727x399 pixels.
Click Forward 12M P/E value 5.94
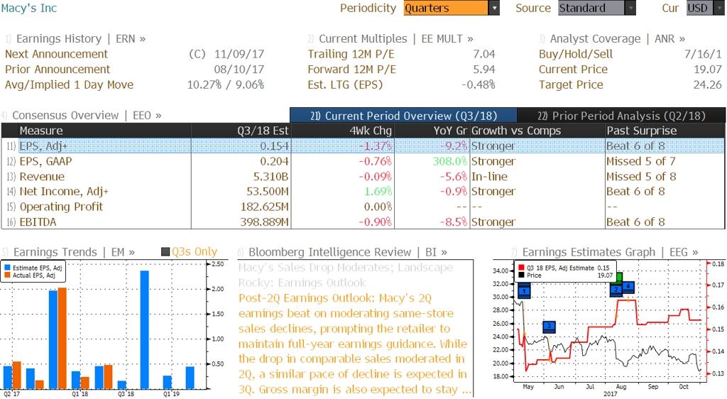484,70
